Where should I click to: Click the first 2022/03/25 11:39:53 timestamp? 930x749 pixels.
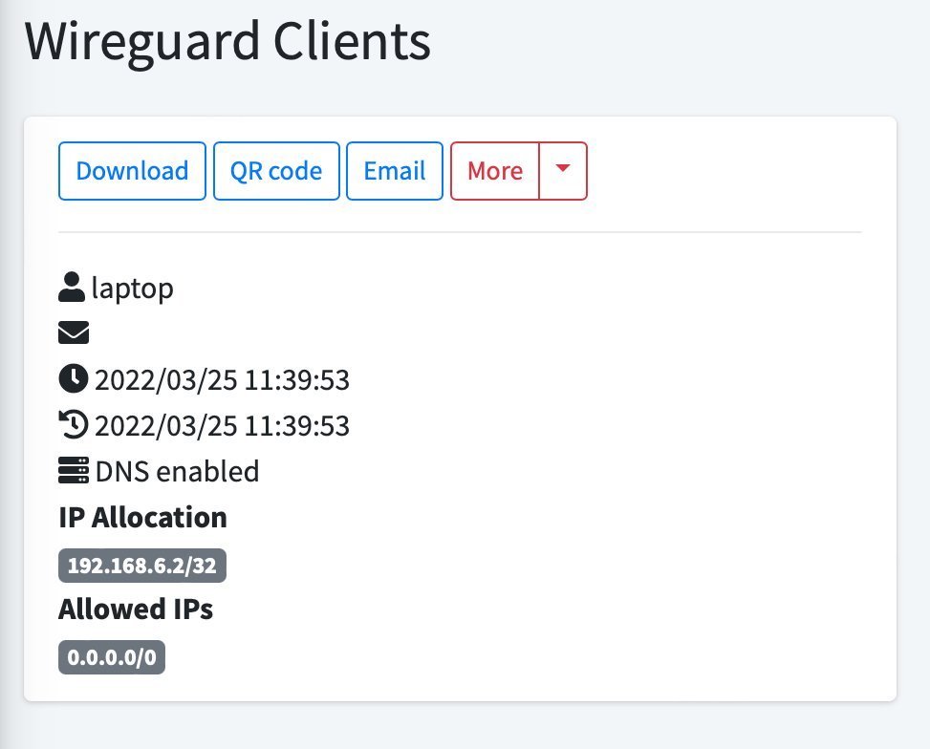coord(222,380)
